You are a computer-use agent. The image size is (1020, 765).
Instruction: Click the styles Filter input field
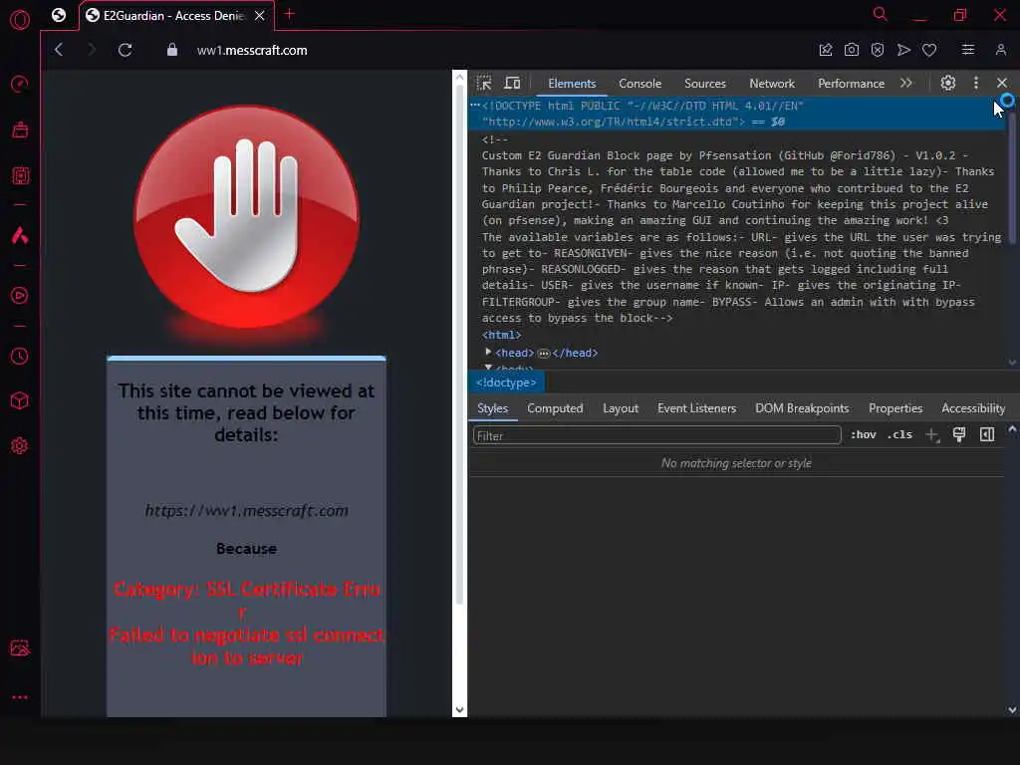657,435
